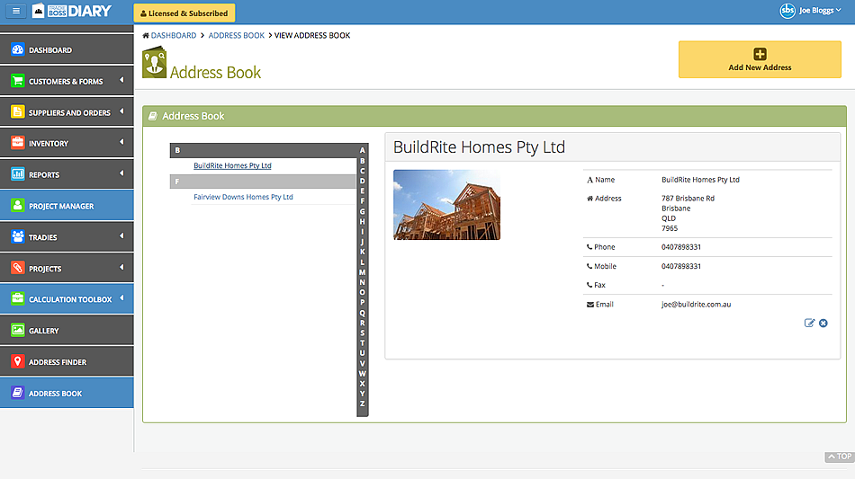
Task: Open Dashboard from the sidebar menu
Action: [x=67, y=49]
